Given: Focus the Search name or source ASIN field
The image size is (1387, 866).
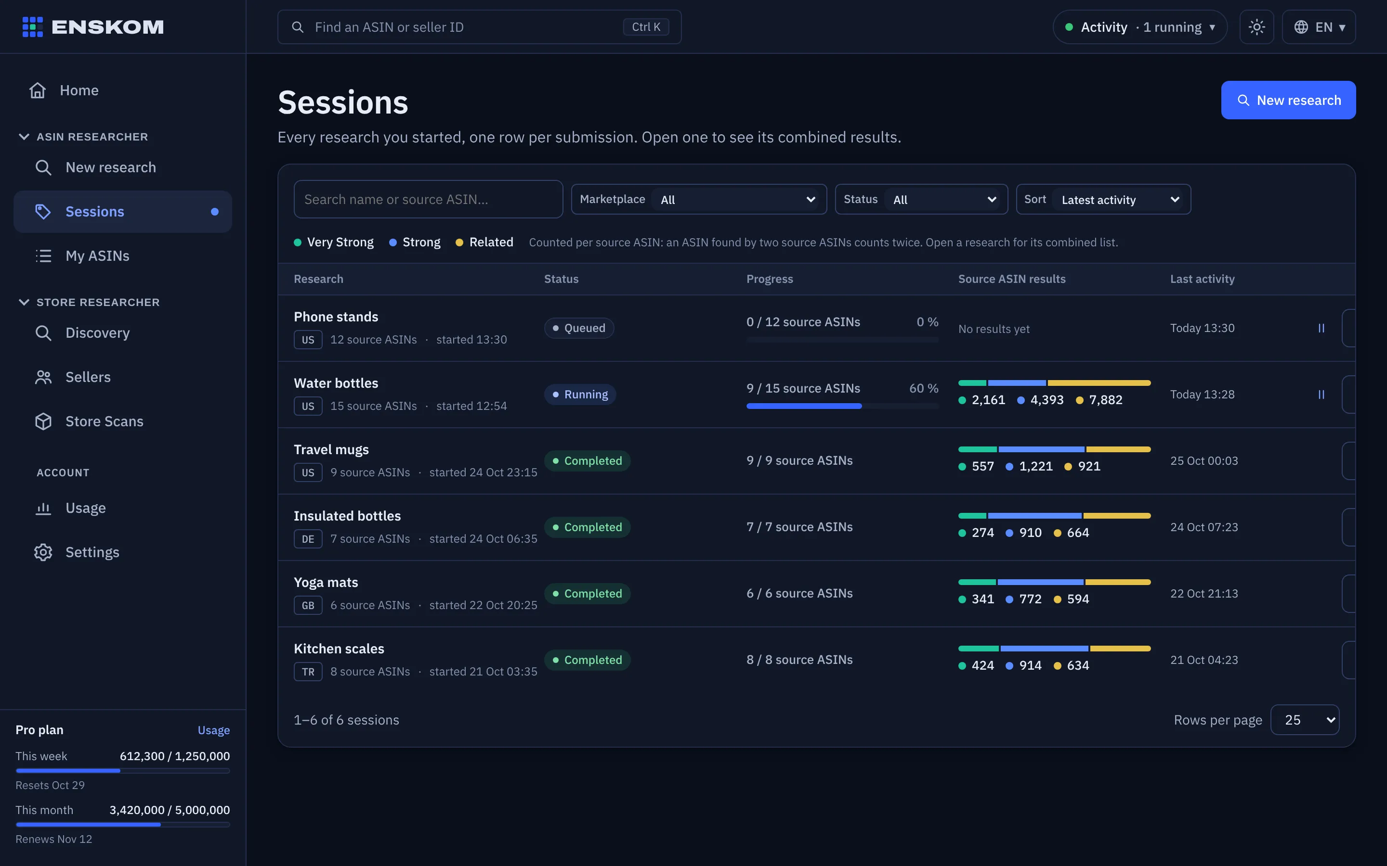Looking at the screenshot, I should pyautogui.click(x=428, y=199).
